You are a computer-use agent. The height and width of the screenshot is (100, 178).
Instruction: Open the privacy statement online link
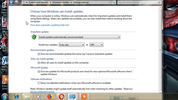42,92
